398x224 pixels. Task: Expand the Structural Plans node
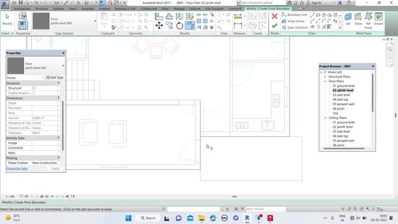[x=325, y=77]
